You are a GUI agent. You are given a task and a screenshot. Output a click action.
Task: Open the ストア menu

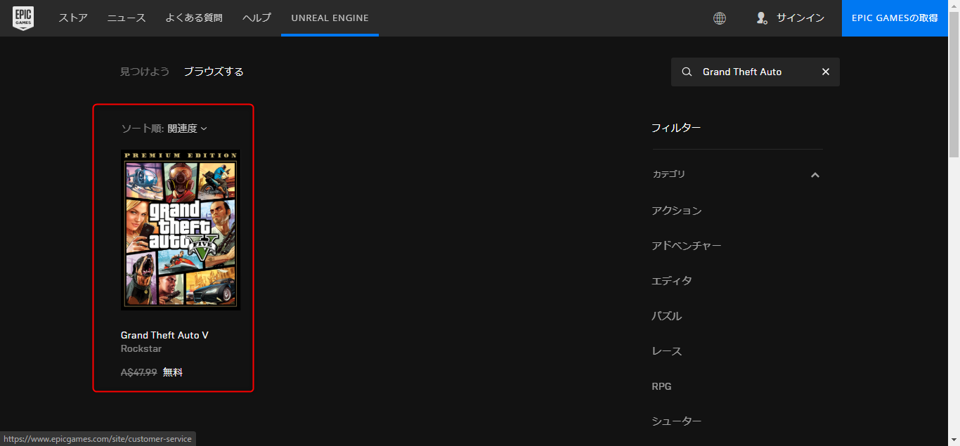[x=73, y=18]
